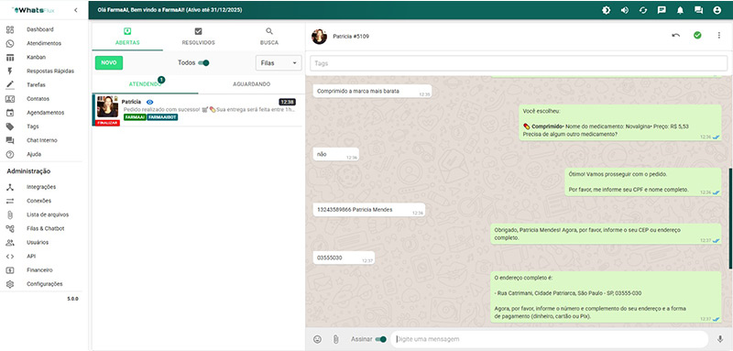Open the emoji picker smiley icon
Viewport: 733px width, 351px height.
(x=317, y=339)
